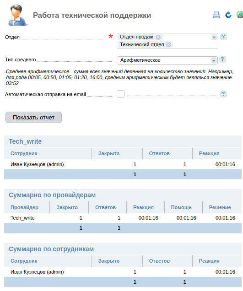Click the support user avatar icon

click(x=17, y=15)
